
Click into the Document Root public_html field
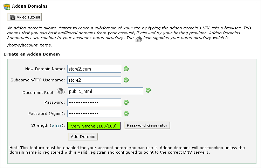point(105,91)
